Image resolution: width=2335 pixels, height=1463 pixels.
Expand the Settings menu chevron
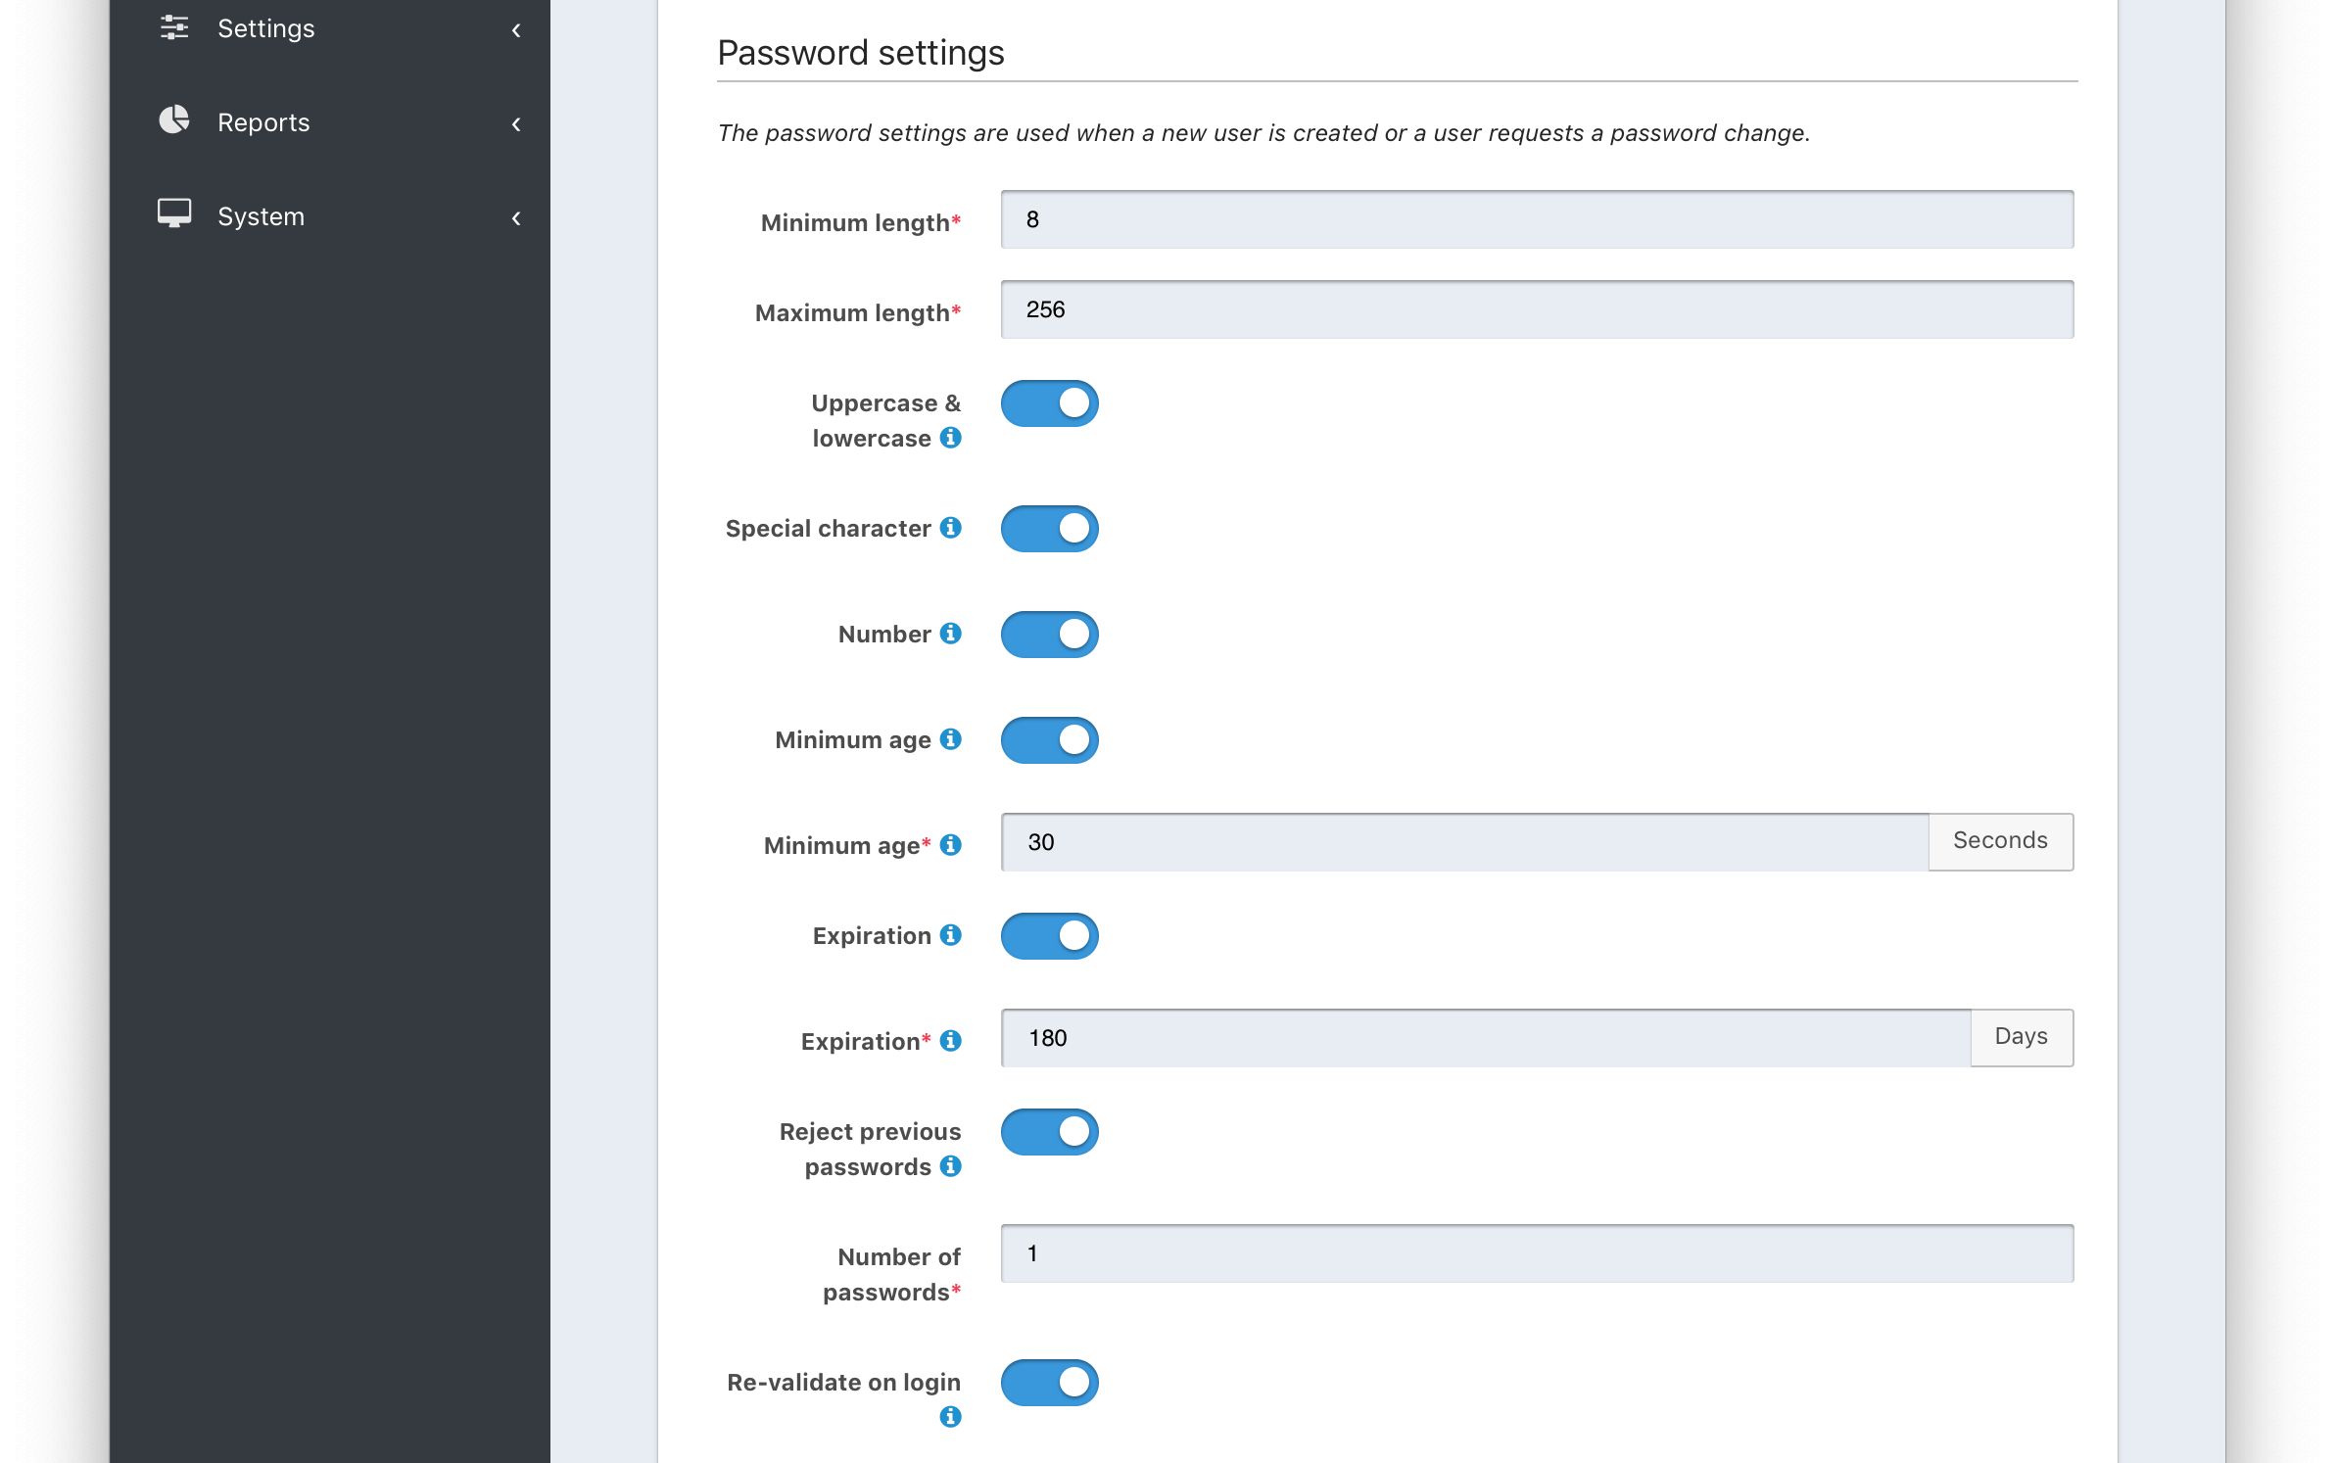pyautogui.click(x=516, y=30)
